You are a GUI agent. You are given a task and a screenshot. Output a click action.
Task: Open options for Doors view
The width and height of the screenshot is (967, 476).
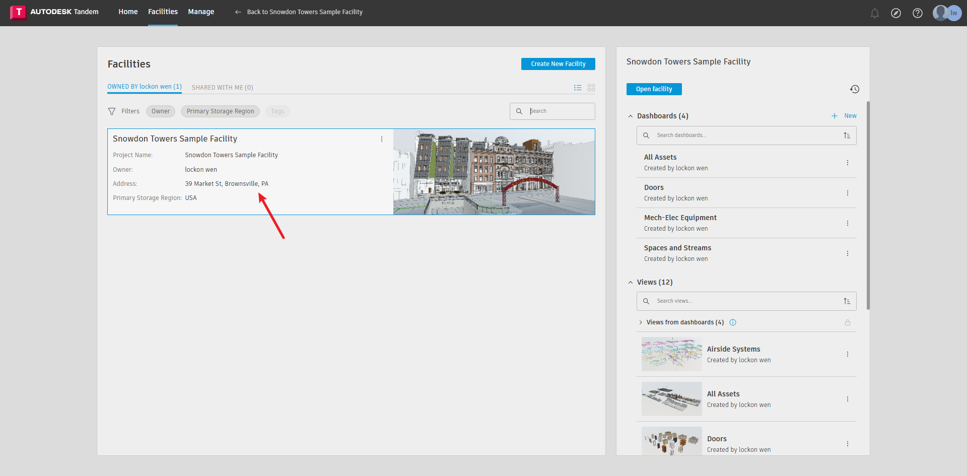pos(848,444)
